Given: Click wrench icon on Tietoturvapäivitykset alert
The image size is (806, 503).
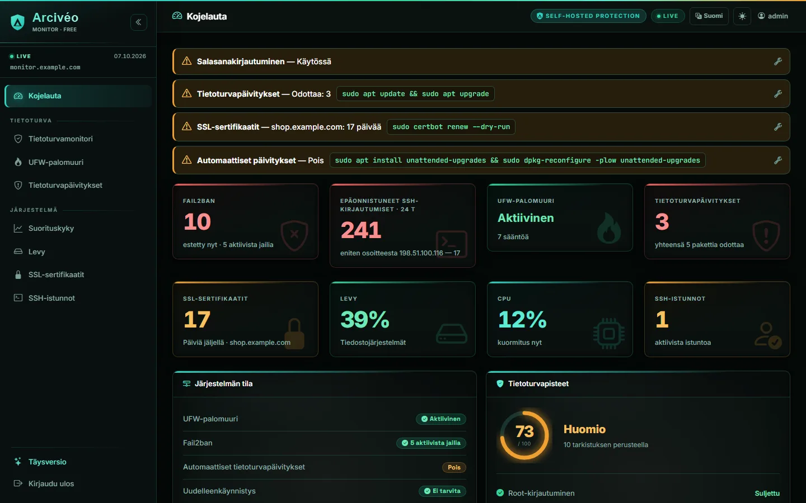Looking at the screenshot, I should coord(778,94).
